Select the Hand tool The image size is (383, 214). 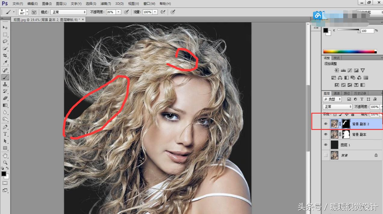click(x=5, y=156)
